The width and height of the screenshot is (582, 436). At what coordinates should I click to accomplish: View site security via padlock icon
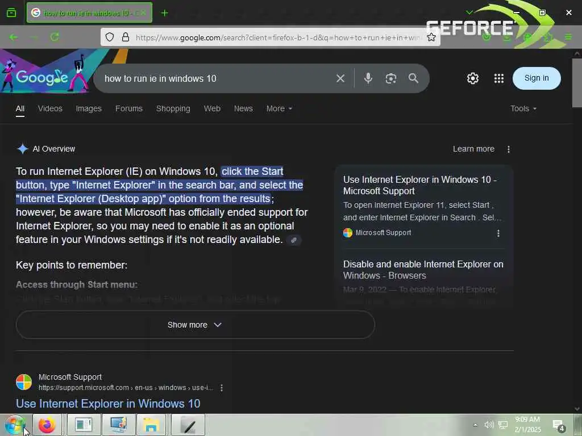coord(126,37)
